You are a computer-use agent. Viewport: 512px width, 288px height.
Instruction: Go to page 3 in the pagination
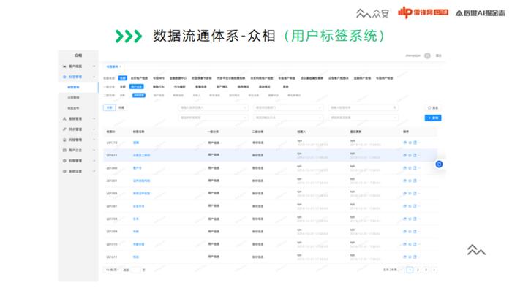coord(426,270)
